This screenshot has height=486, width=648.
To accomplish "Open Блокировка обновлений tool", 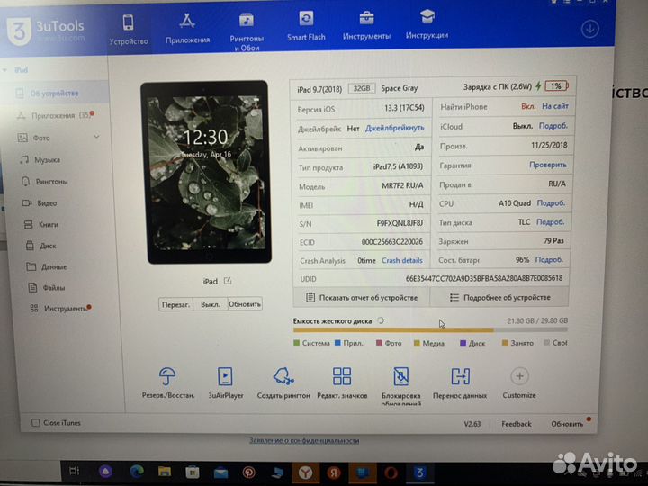I will tap(401, 385).
